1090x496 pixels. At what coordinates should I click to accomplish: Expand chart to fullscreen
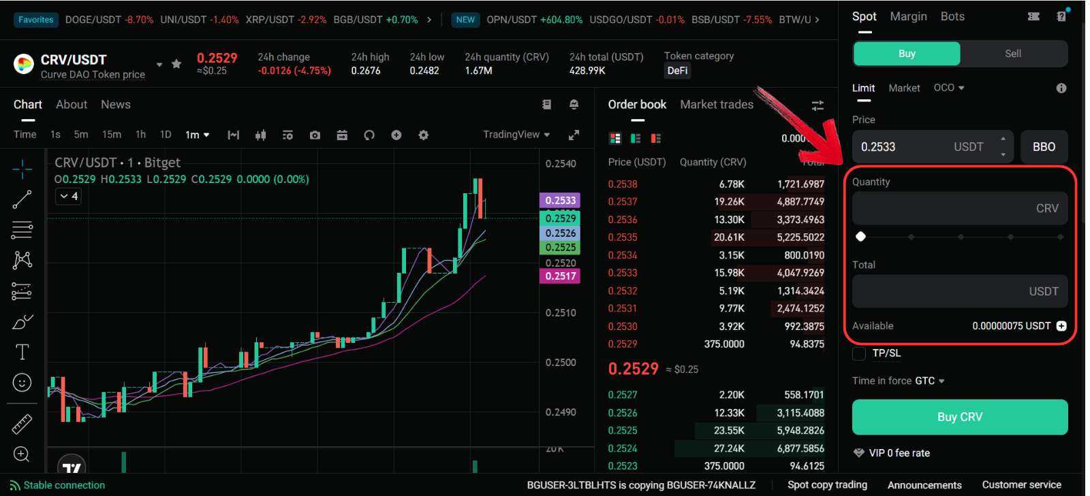tap(574, 135)
